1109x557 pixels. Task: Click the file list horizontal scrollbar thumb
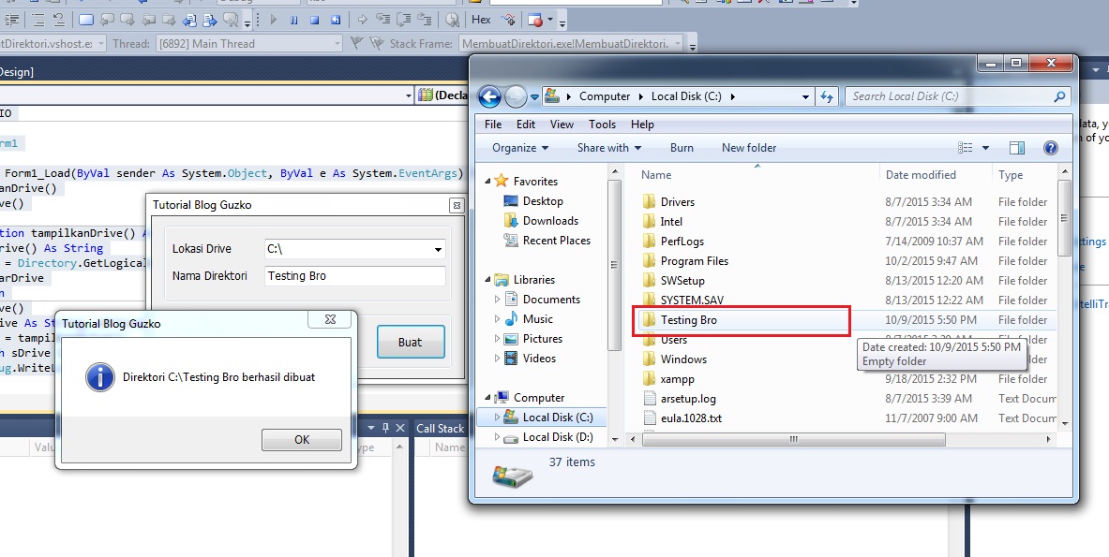point(794,440)
